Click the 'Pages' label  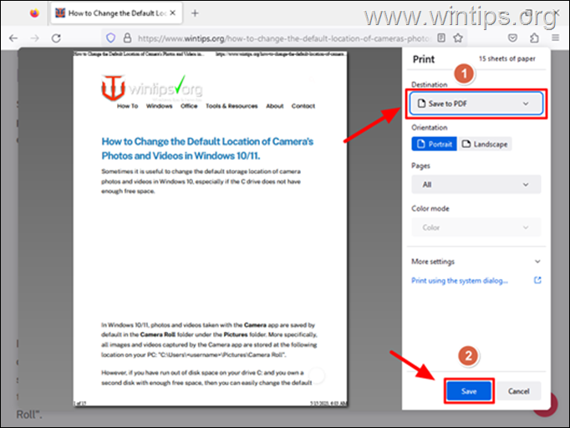(420, 166)
